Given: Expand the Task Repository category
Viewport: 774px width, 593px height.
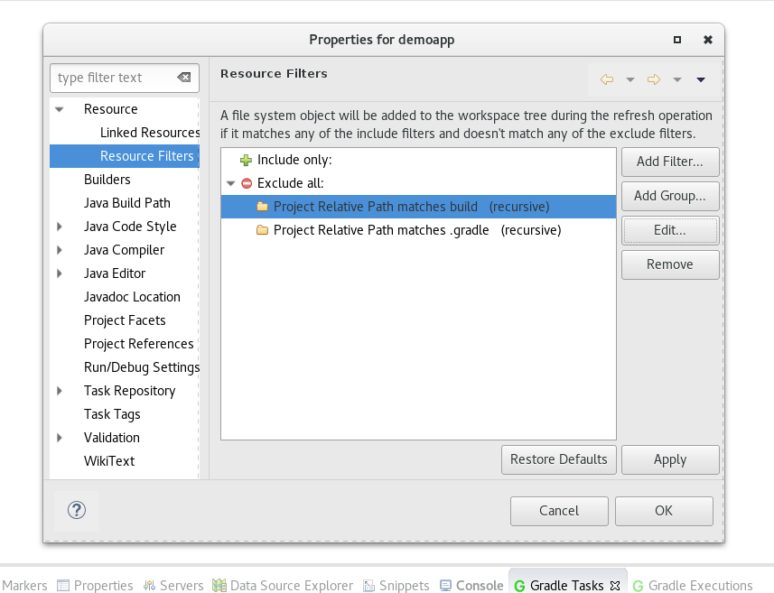Looking at the screenshot, I should click(x=59, y=391).
